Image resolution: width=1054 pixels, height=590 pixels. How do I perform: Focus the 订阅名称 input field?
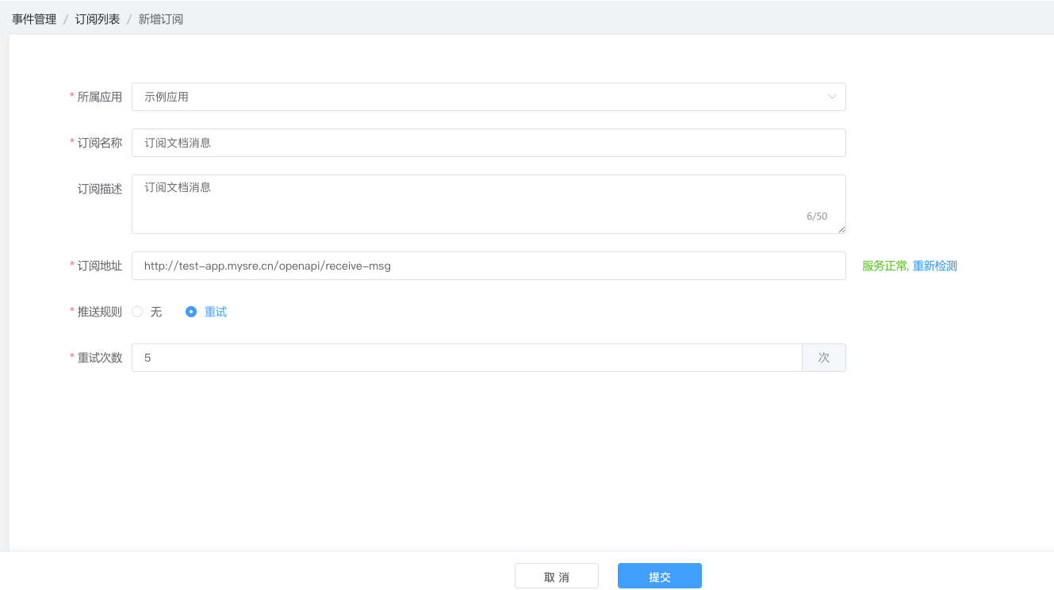(x=488, y=143)
